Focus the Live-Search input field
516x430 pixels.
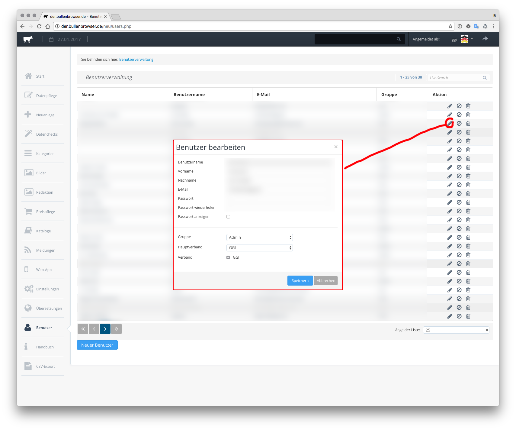tap(455, 78)
